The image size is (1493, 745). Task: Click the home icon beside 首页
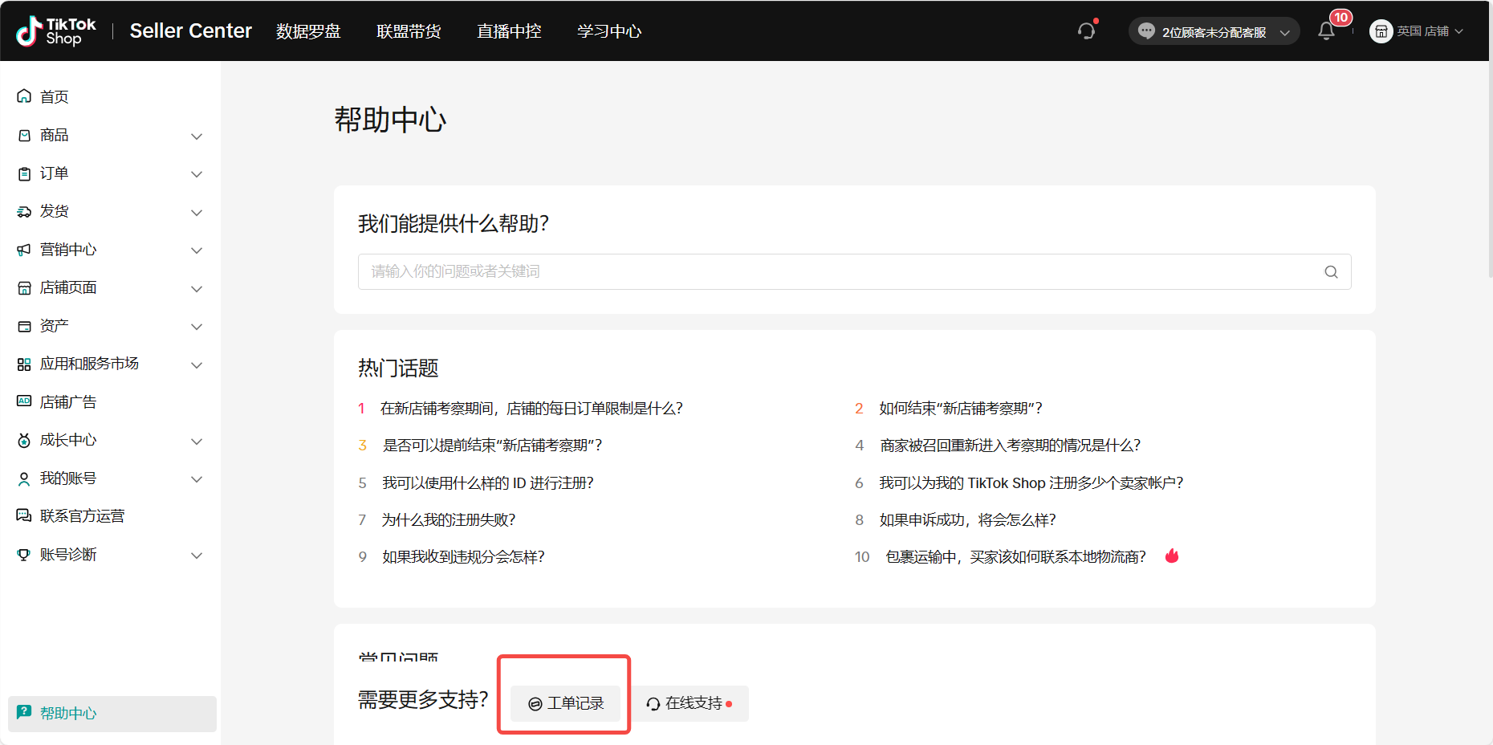click(24, 96)
